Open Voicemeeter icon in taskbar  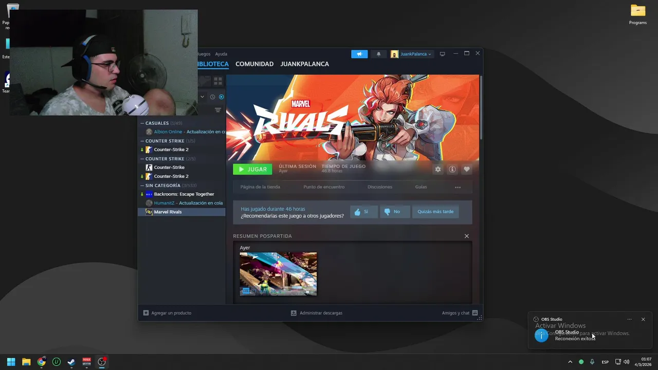click(x=86, y=362)
